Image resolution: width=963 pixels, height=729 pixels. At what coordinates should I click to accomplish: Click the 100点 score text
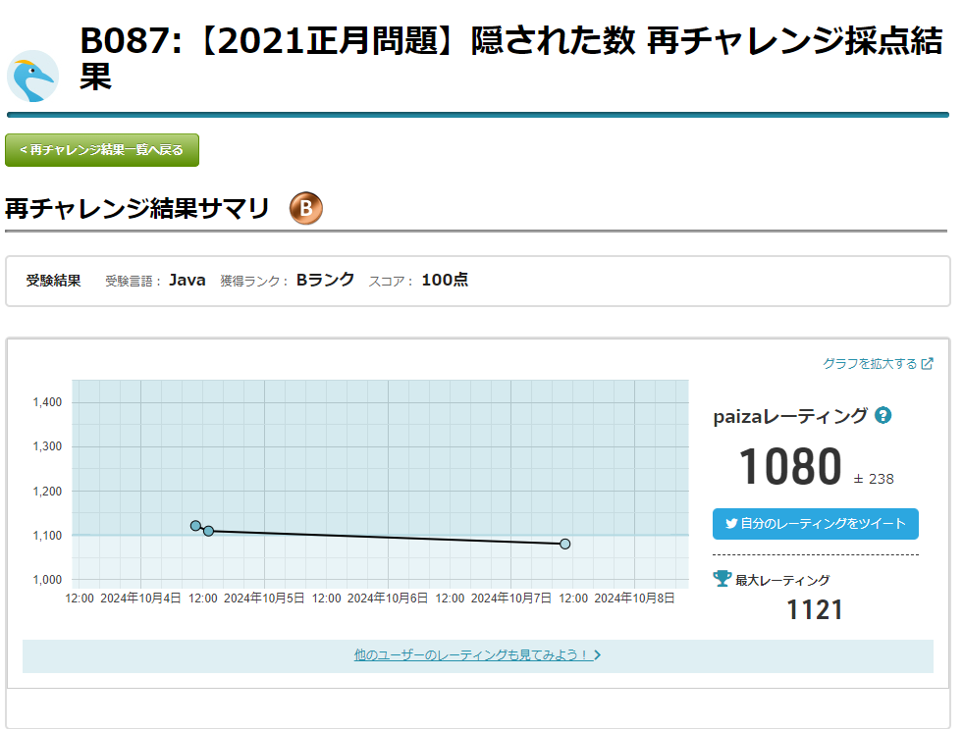pos(445,280)
